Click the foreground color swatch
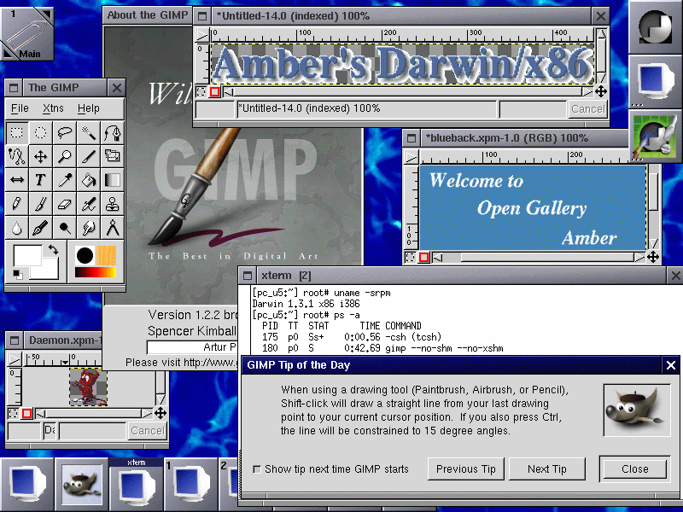 tap(27, 254)
